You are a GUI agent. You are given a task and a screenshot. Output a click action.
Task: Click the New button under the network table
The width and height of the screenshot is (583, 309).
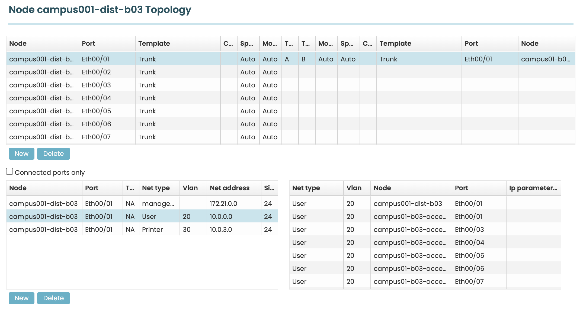(x=21, y=298)
